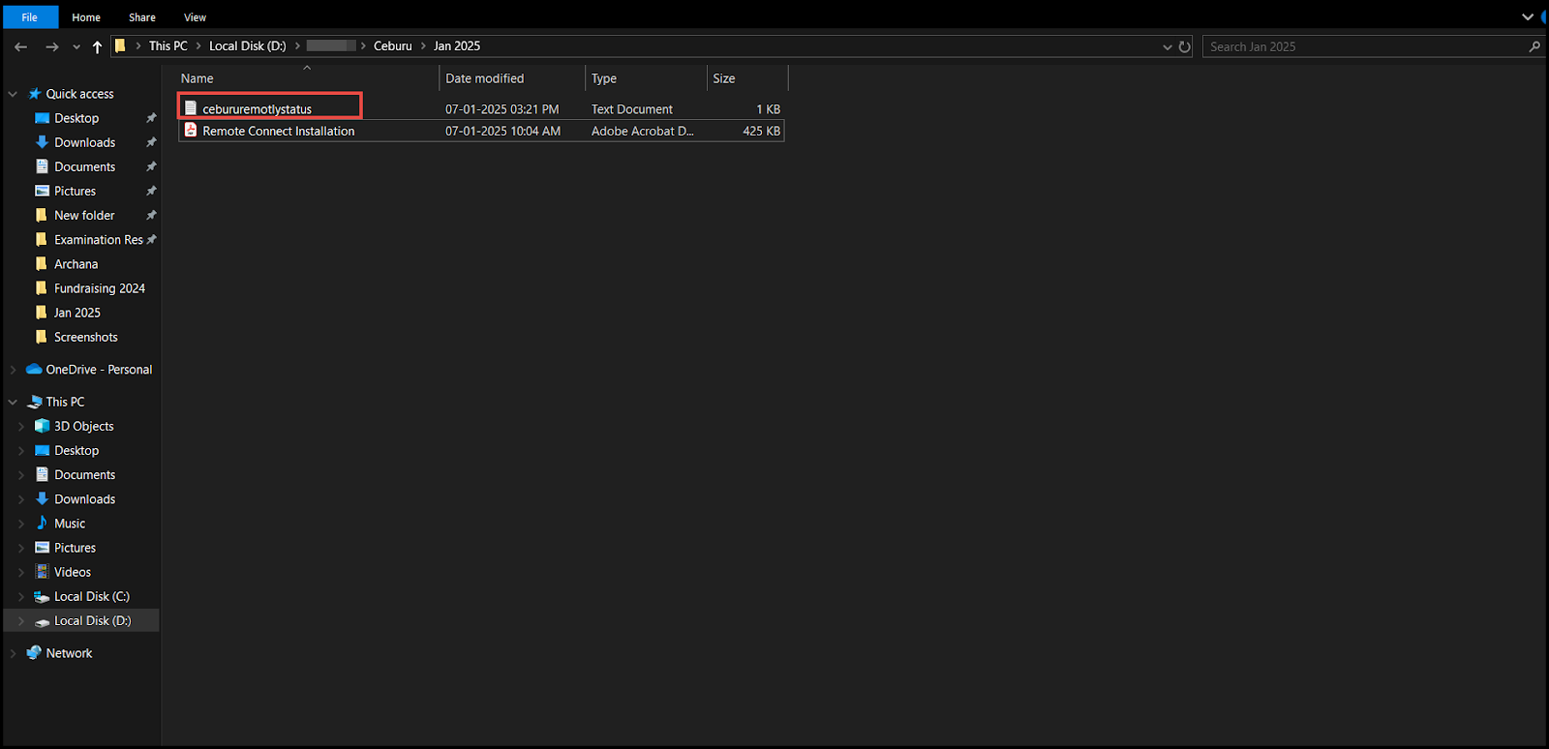The image size is (1549, 749).
Task: Open Network in navigation pane
Action: click(69, 653)
